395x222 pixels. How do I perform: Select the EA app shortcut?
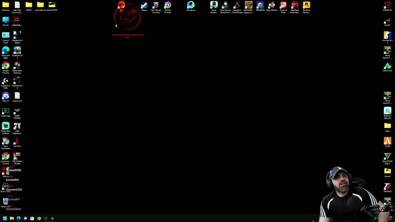click(x=121, y=6)
